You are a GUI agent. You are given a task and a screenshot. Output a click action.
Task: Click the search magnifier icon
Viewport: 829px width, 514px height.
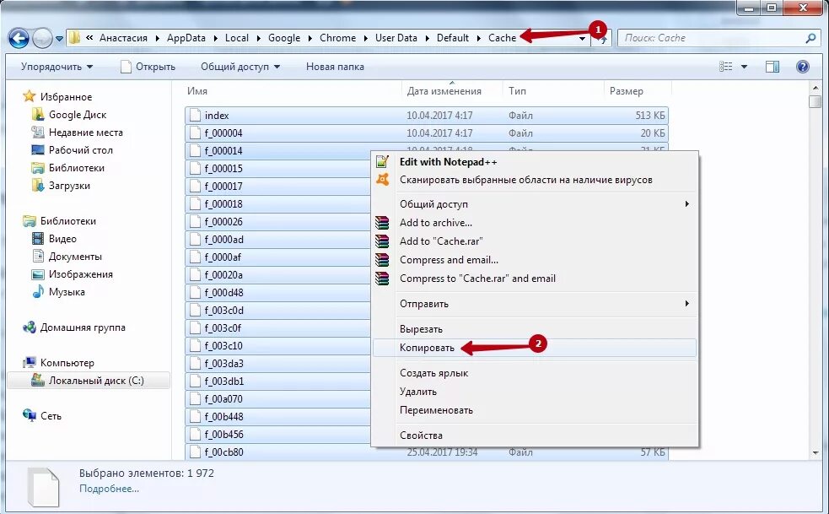pos(810,38)
